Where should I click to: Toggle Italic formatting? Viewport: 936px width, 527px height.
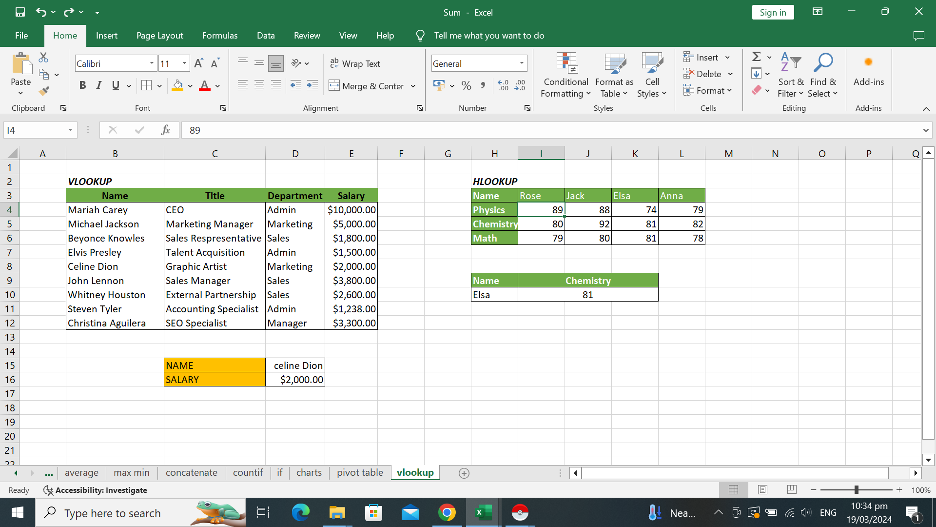99,86
